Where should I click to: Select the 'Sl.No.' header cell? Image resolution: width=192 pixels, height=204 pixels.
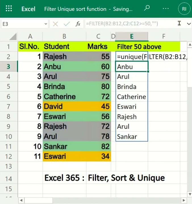30,46
